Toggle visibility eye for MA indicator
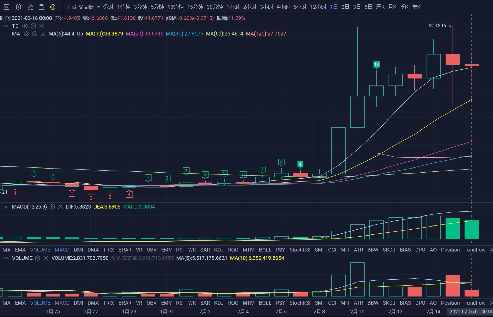 click(x=26, y=33)
